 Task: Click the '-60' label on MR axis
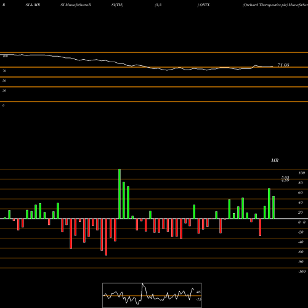click(x=301, y=252)
